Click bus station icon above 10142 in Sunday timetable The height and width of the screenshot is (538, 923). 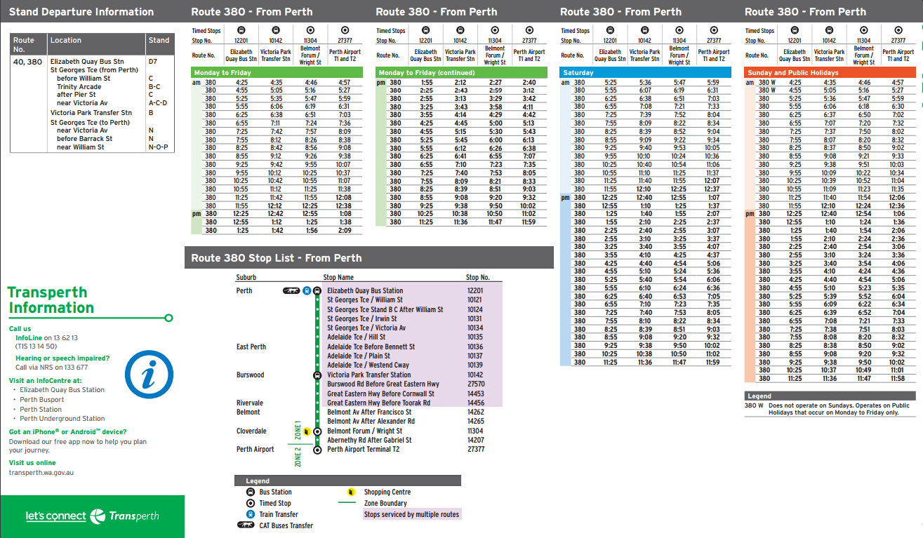[829, 30]
